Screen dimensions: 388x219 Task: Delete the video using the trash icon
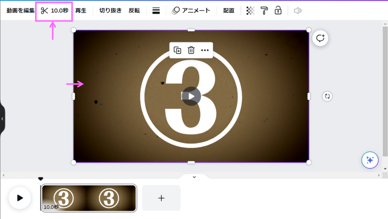(x=191, y=50)
